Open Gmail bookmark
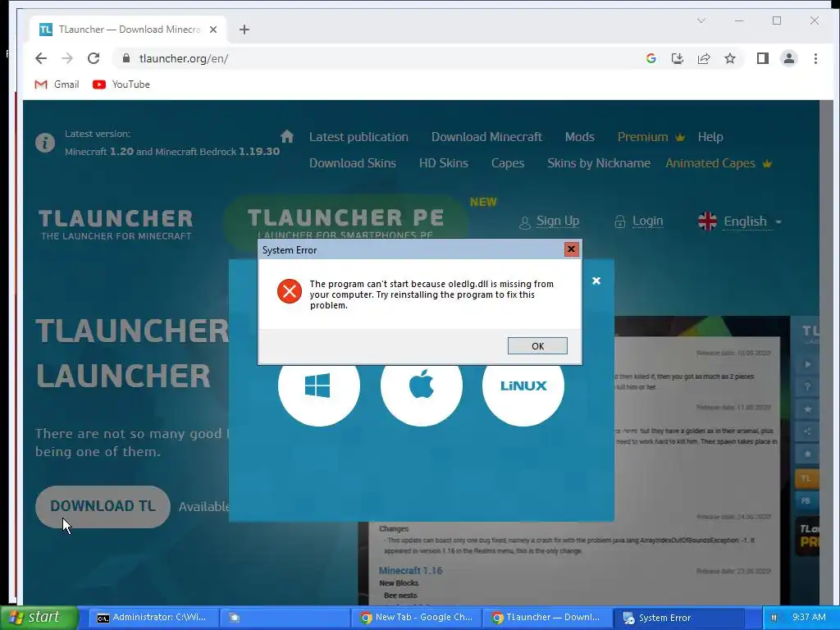The width and height of the screenshot is (840, 630). coord(57,84)
